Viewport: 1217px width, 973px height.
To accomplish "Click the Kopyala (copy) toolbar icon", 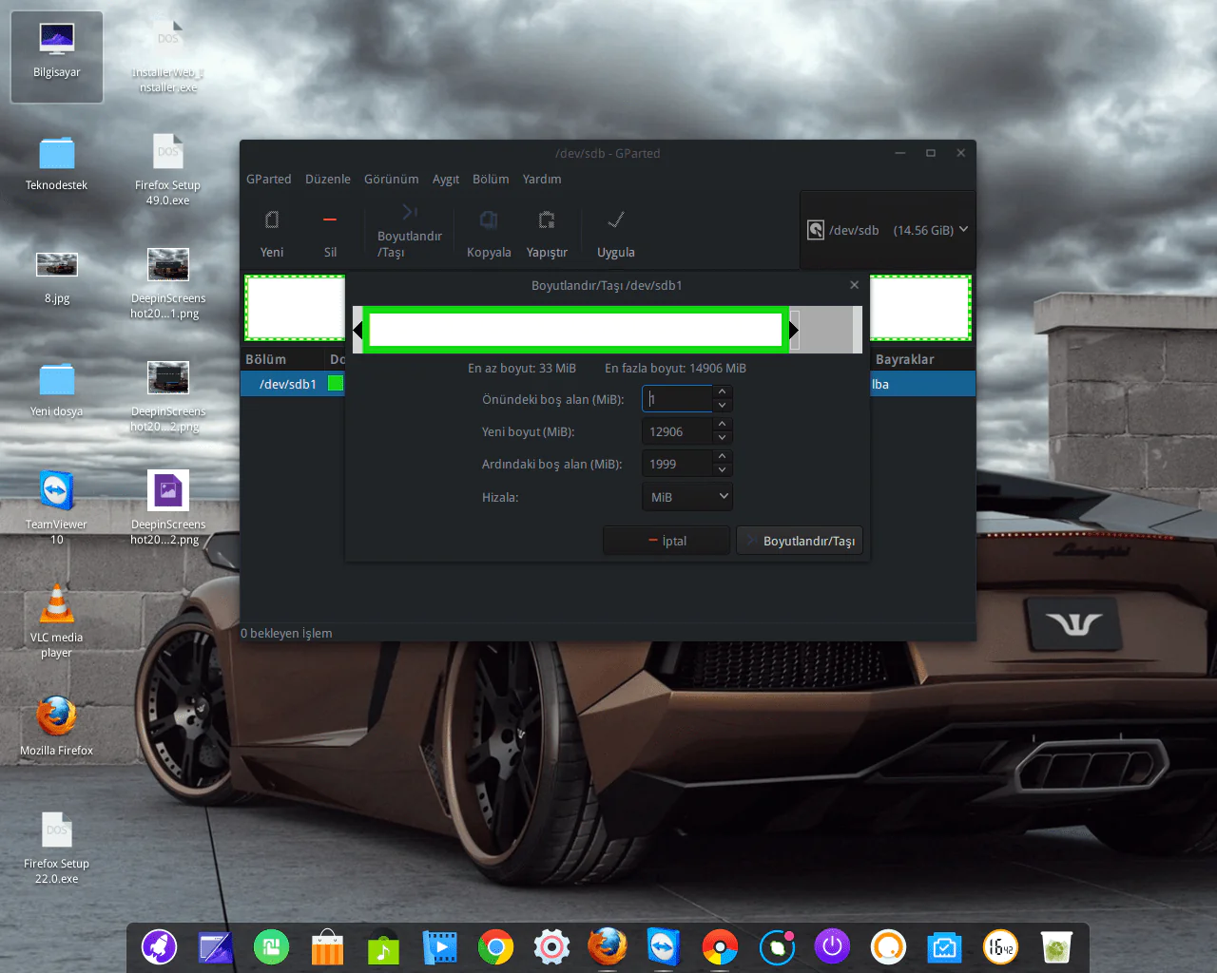I will [489, 220].
